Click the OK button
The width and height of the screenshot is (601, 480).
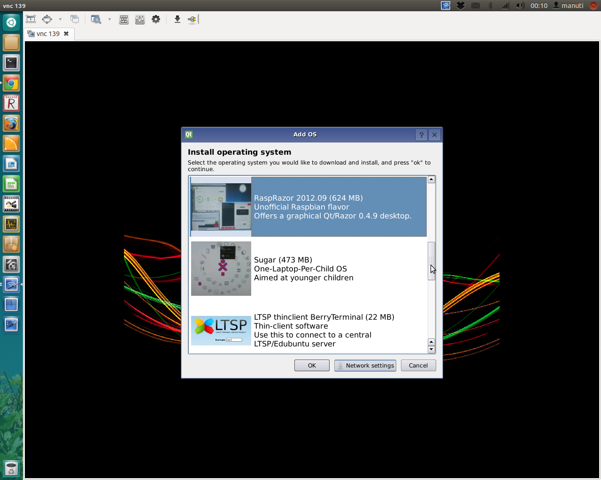[312, 366]
